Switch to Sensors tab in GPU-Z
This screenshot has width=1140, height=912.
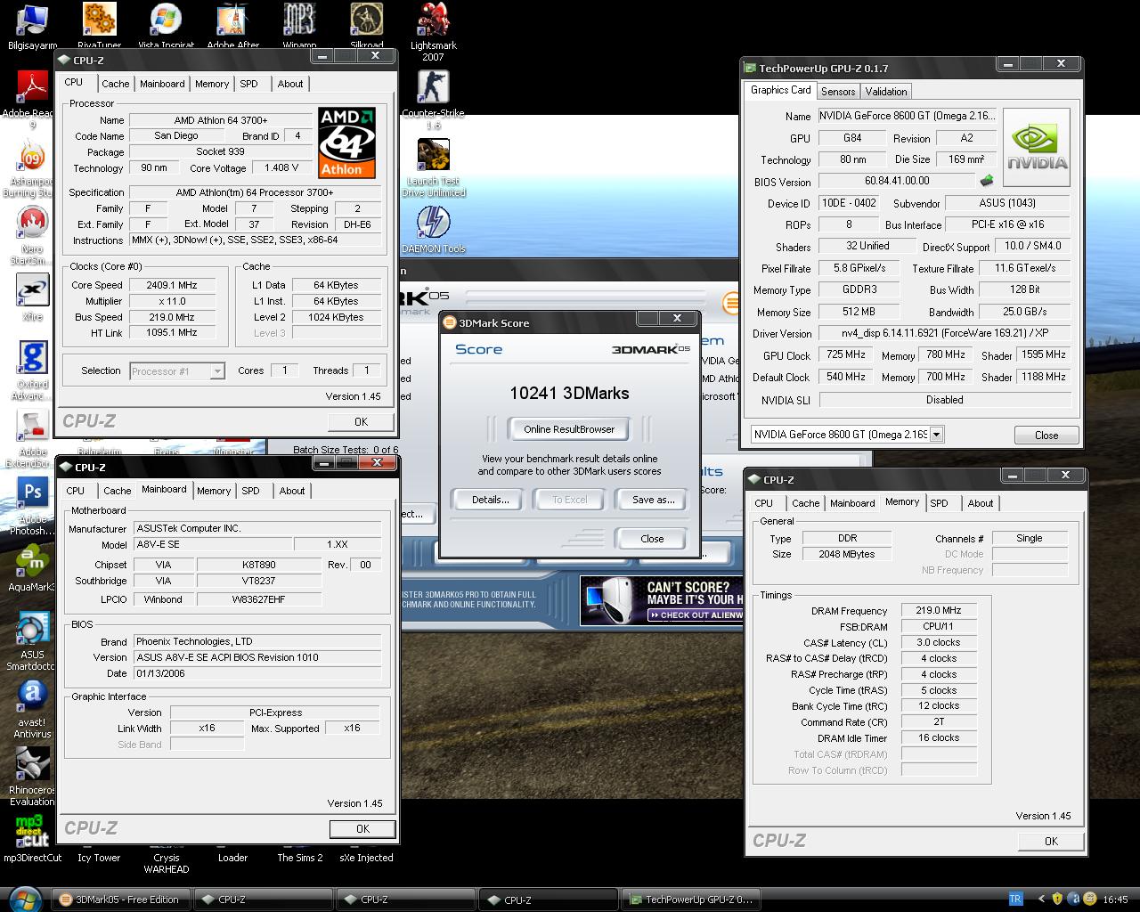coord(838,92)
